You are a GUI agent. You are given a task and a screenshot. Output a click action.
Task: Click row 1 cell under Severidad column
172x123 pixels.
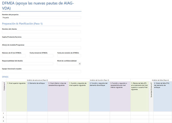point(151,113)
